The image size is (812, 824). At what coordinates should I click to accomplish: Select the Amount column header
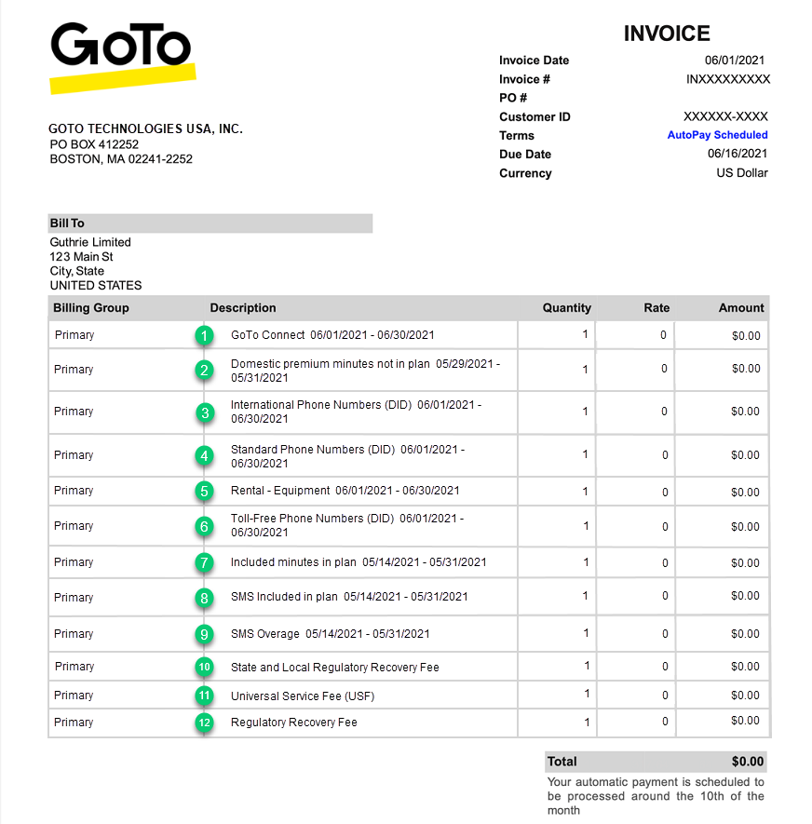tap(740, 308)
